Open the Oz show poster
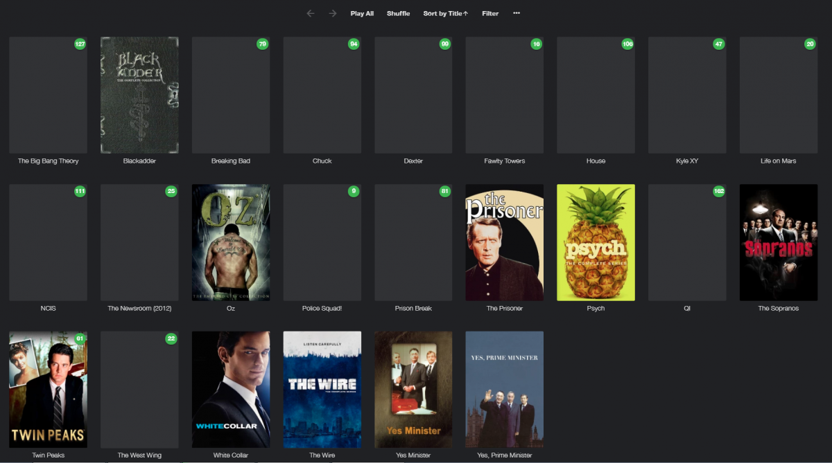 tap(231, 242)
